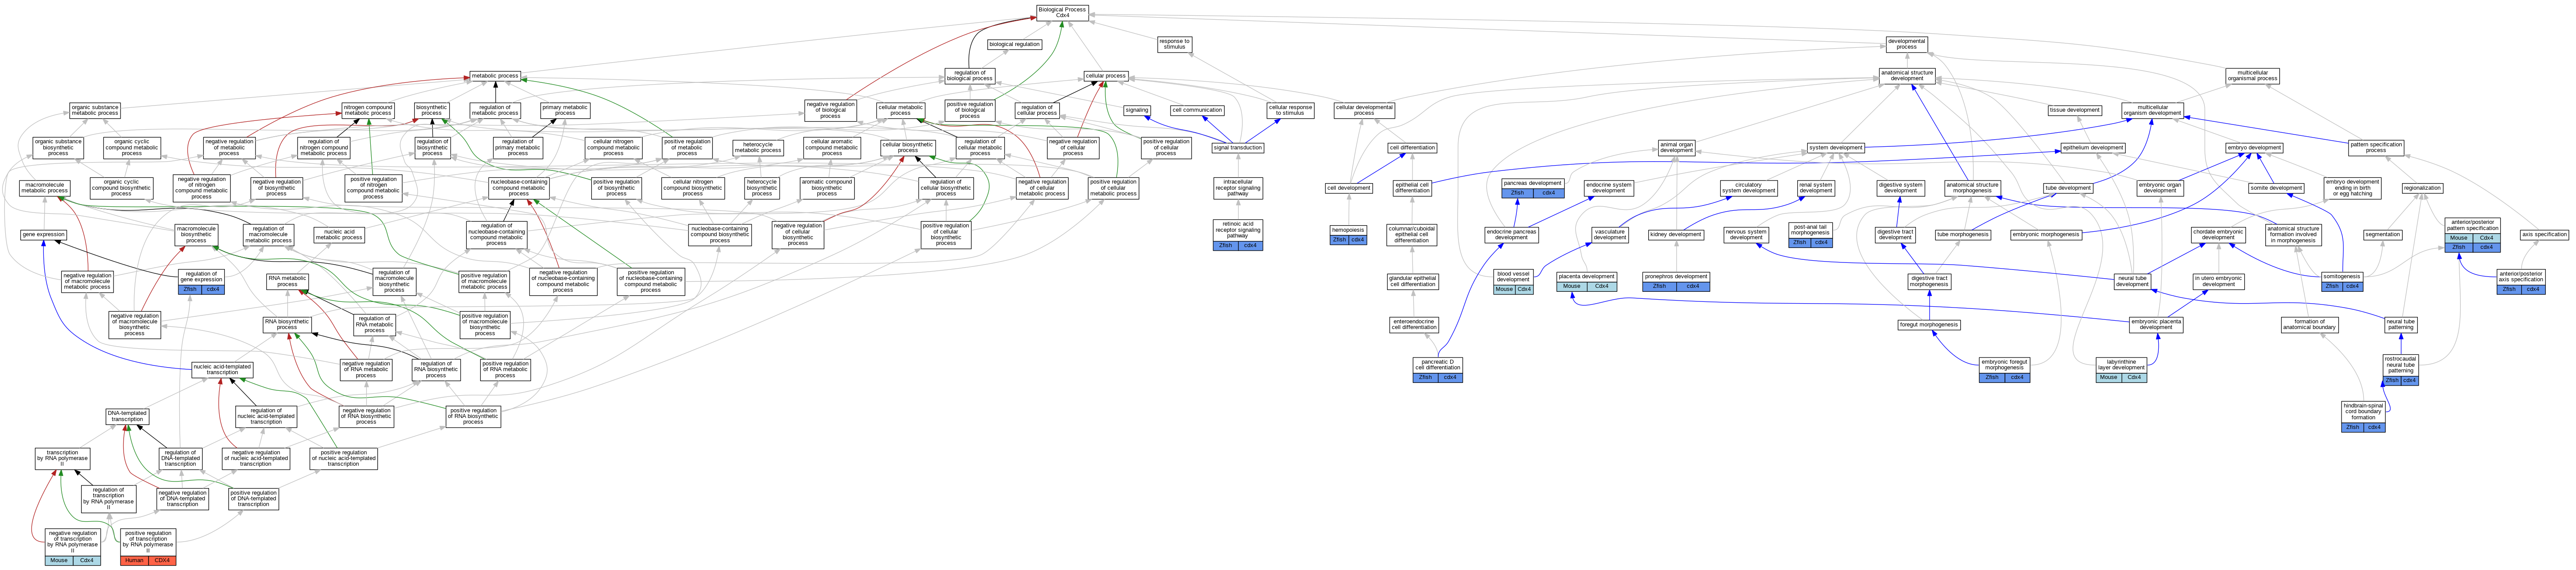Click the Mouse cell under placenta development

(x=1572, y=286)
